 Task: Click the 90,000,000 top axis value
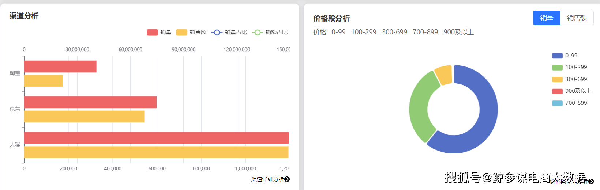coord(184,50)
